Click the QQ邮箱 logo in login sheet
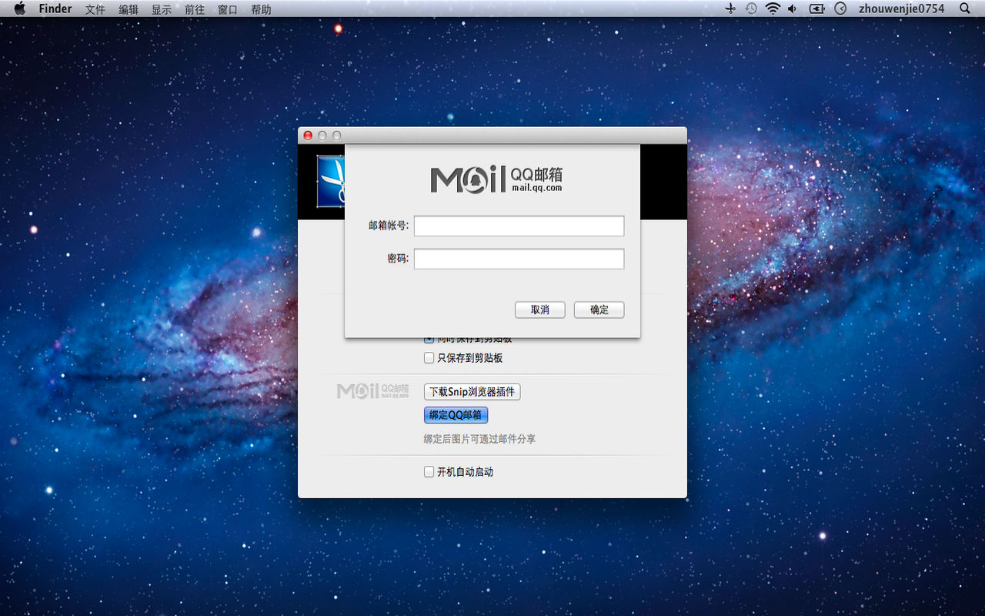 click(496, 179)
